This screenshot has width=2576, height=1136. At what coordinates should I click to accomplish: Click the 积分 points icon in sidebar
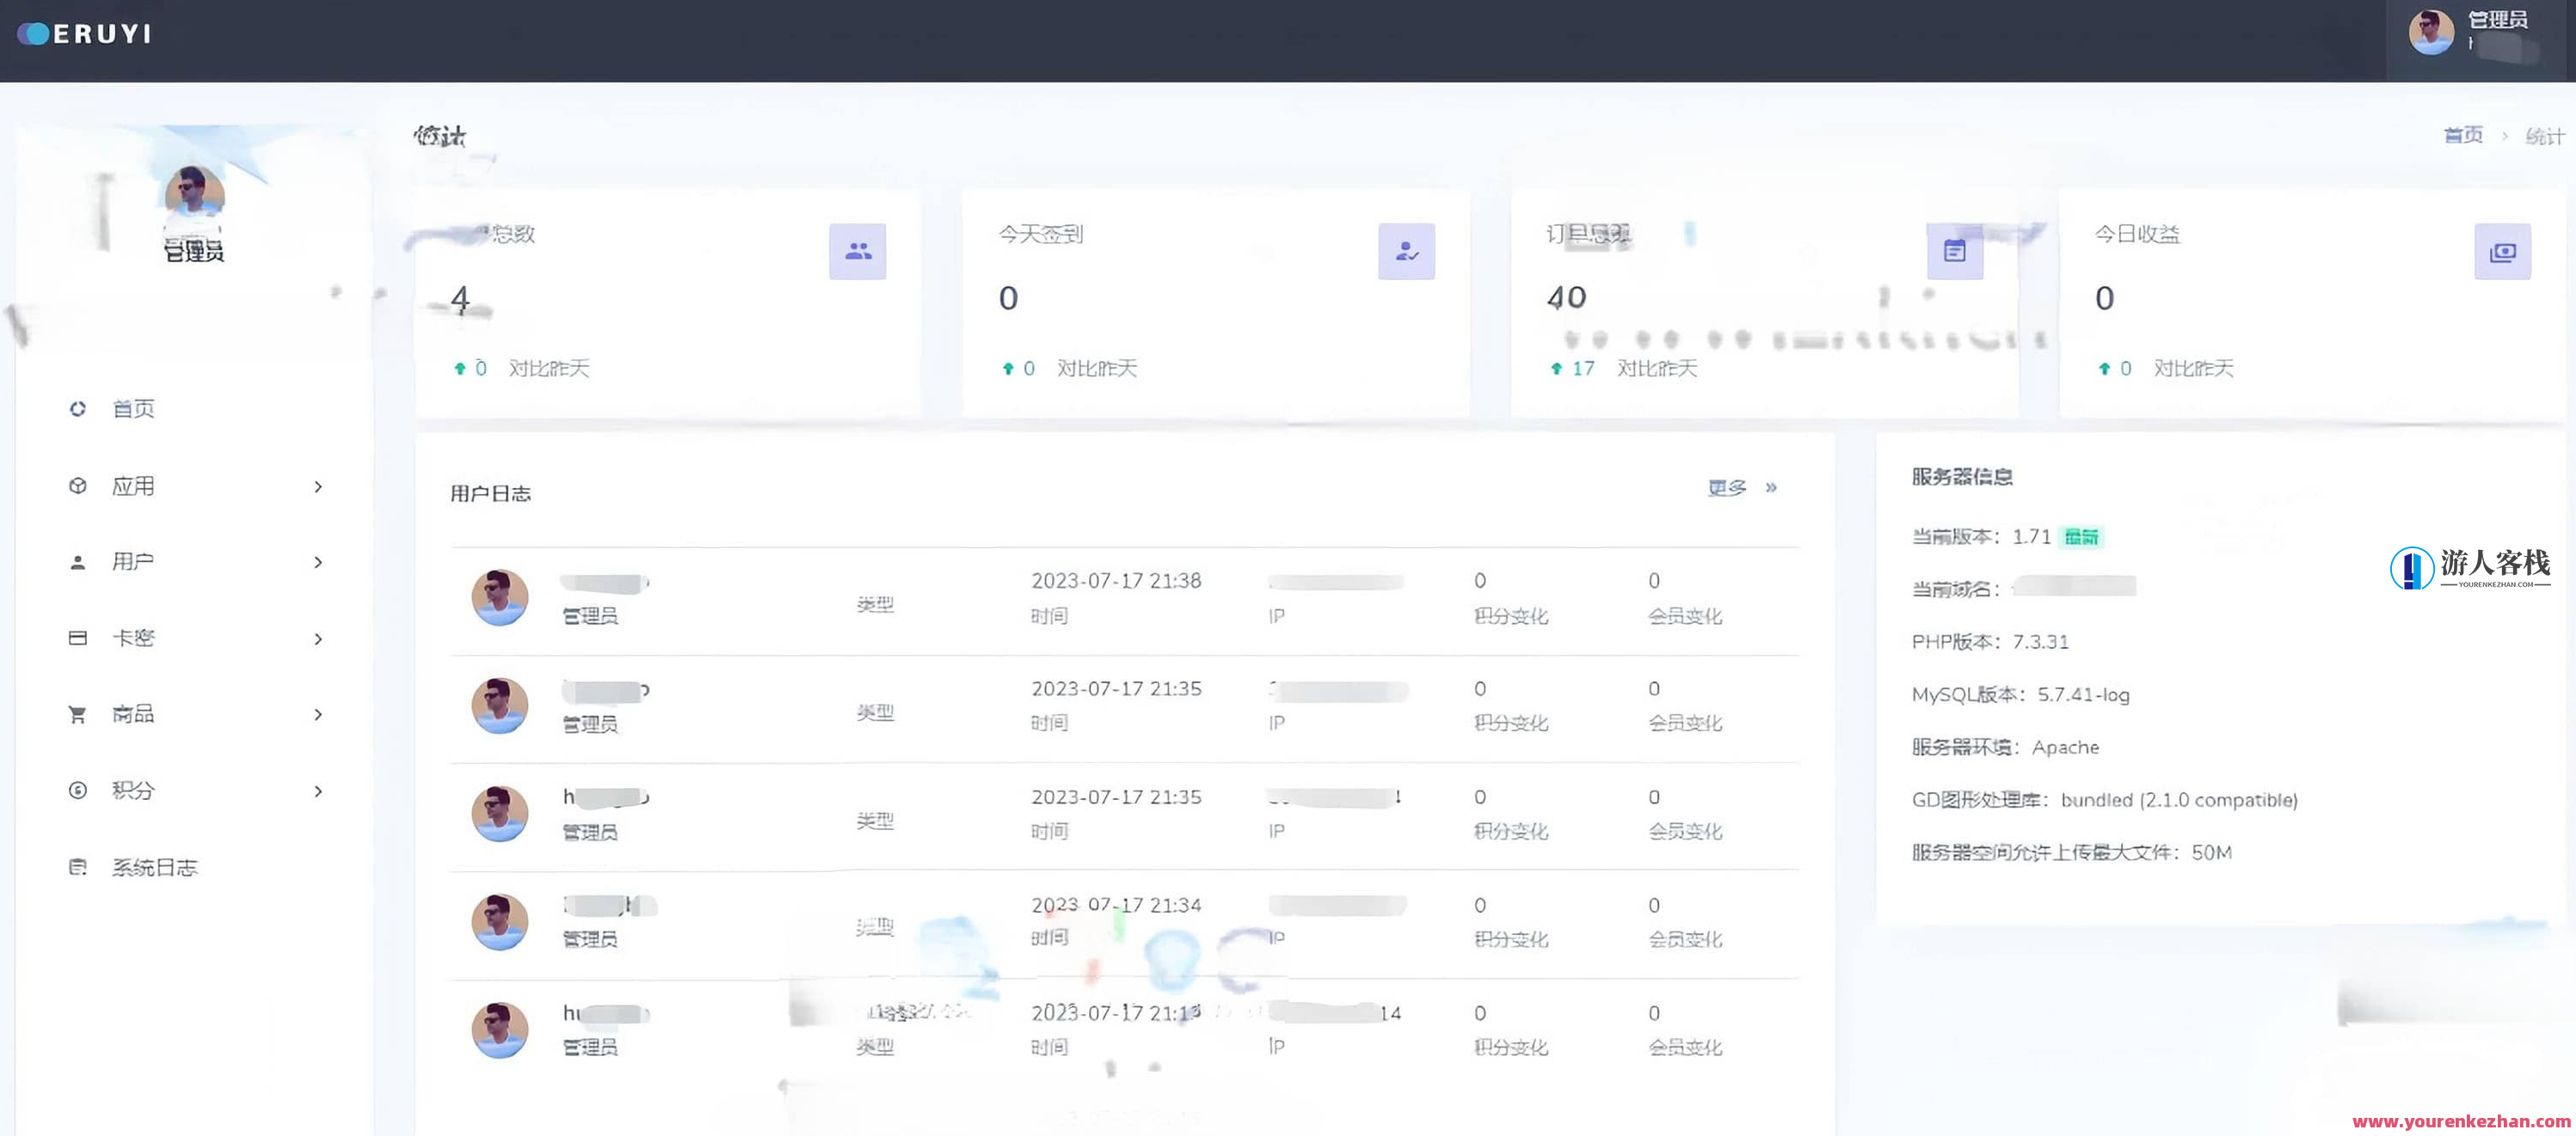pyautogui.click(x=78, y=791)
